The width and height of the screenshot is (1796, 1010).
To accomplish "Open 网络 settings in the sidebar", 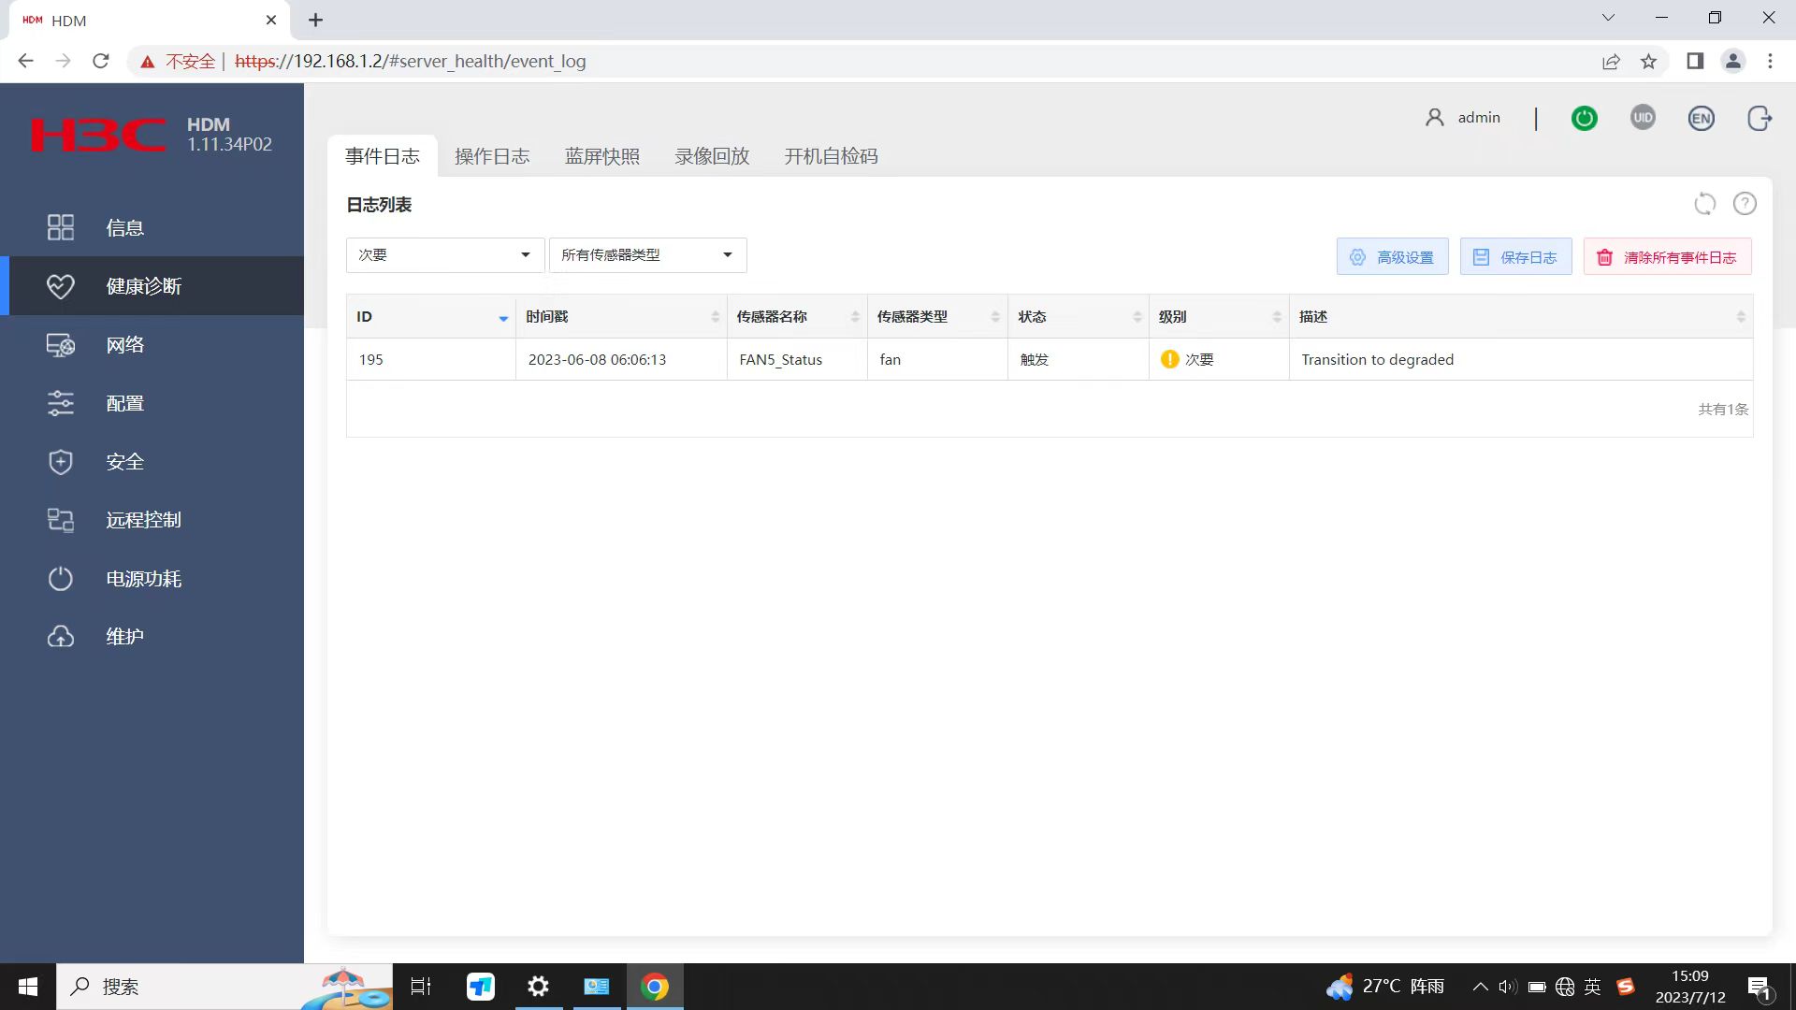I will pyautogui.click(x=124, y=345).
